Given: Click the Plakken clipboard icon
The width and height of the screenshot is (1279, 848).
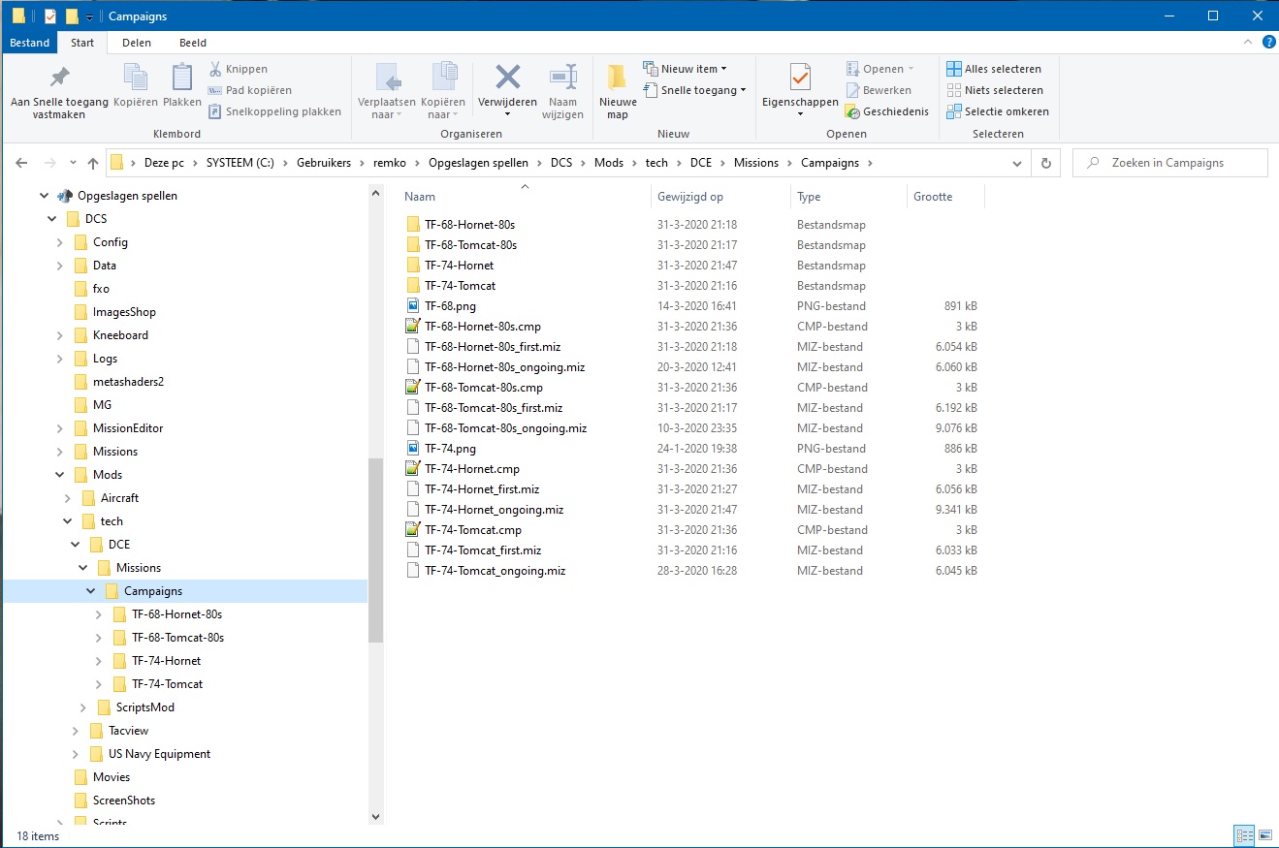Looking at the screenshot, I should tap(182, 78).
